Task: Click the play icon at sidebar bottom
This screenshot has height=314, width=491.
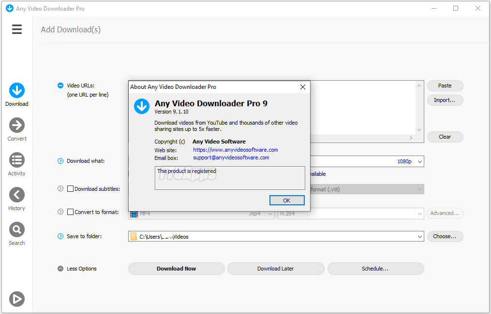Action: (x=16, y=299)
